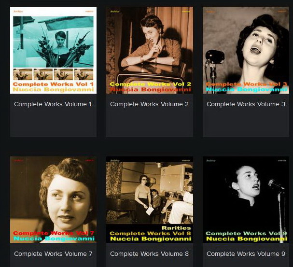Follow the 'Complete Works Volume 3' title text

point(246,104)
